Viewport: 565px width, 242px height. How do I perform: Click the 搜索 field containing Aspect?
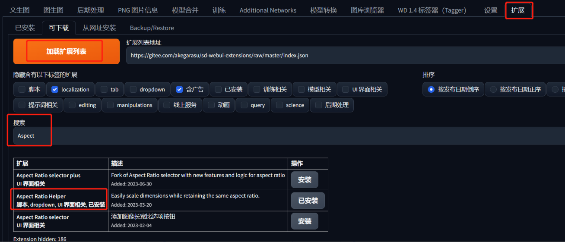click(x=289, y=135)
